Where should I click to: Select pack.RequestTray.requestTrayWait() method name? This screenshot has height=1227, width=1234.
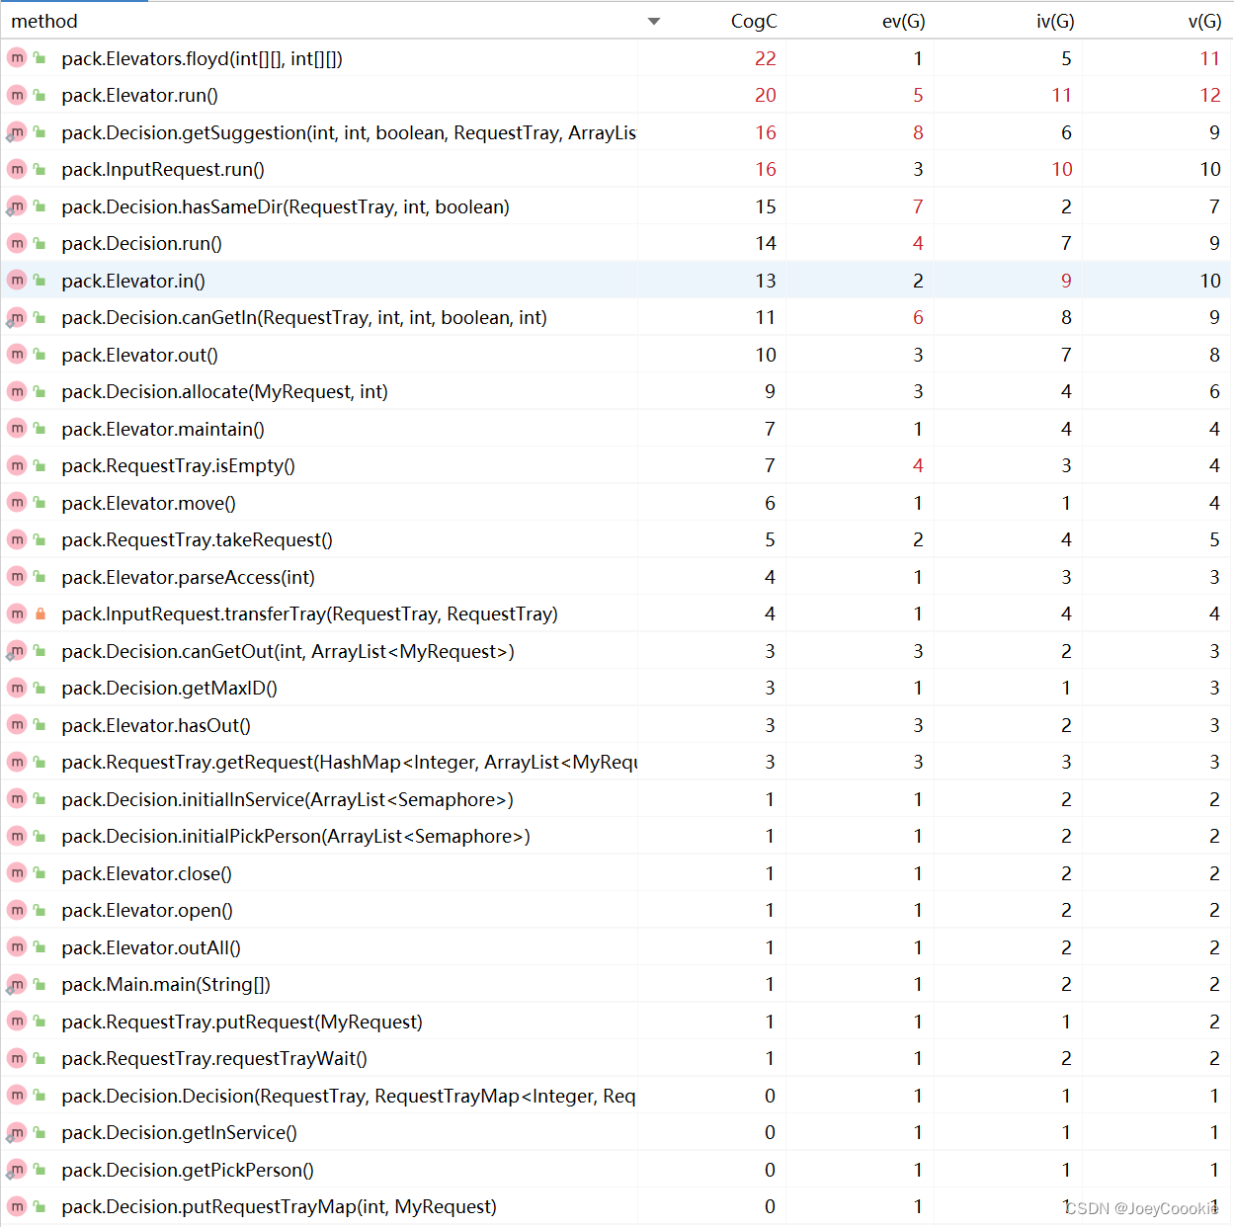tap(214, 1058)
